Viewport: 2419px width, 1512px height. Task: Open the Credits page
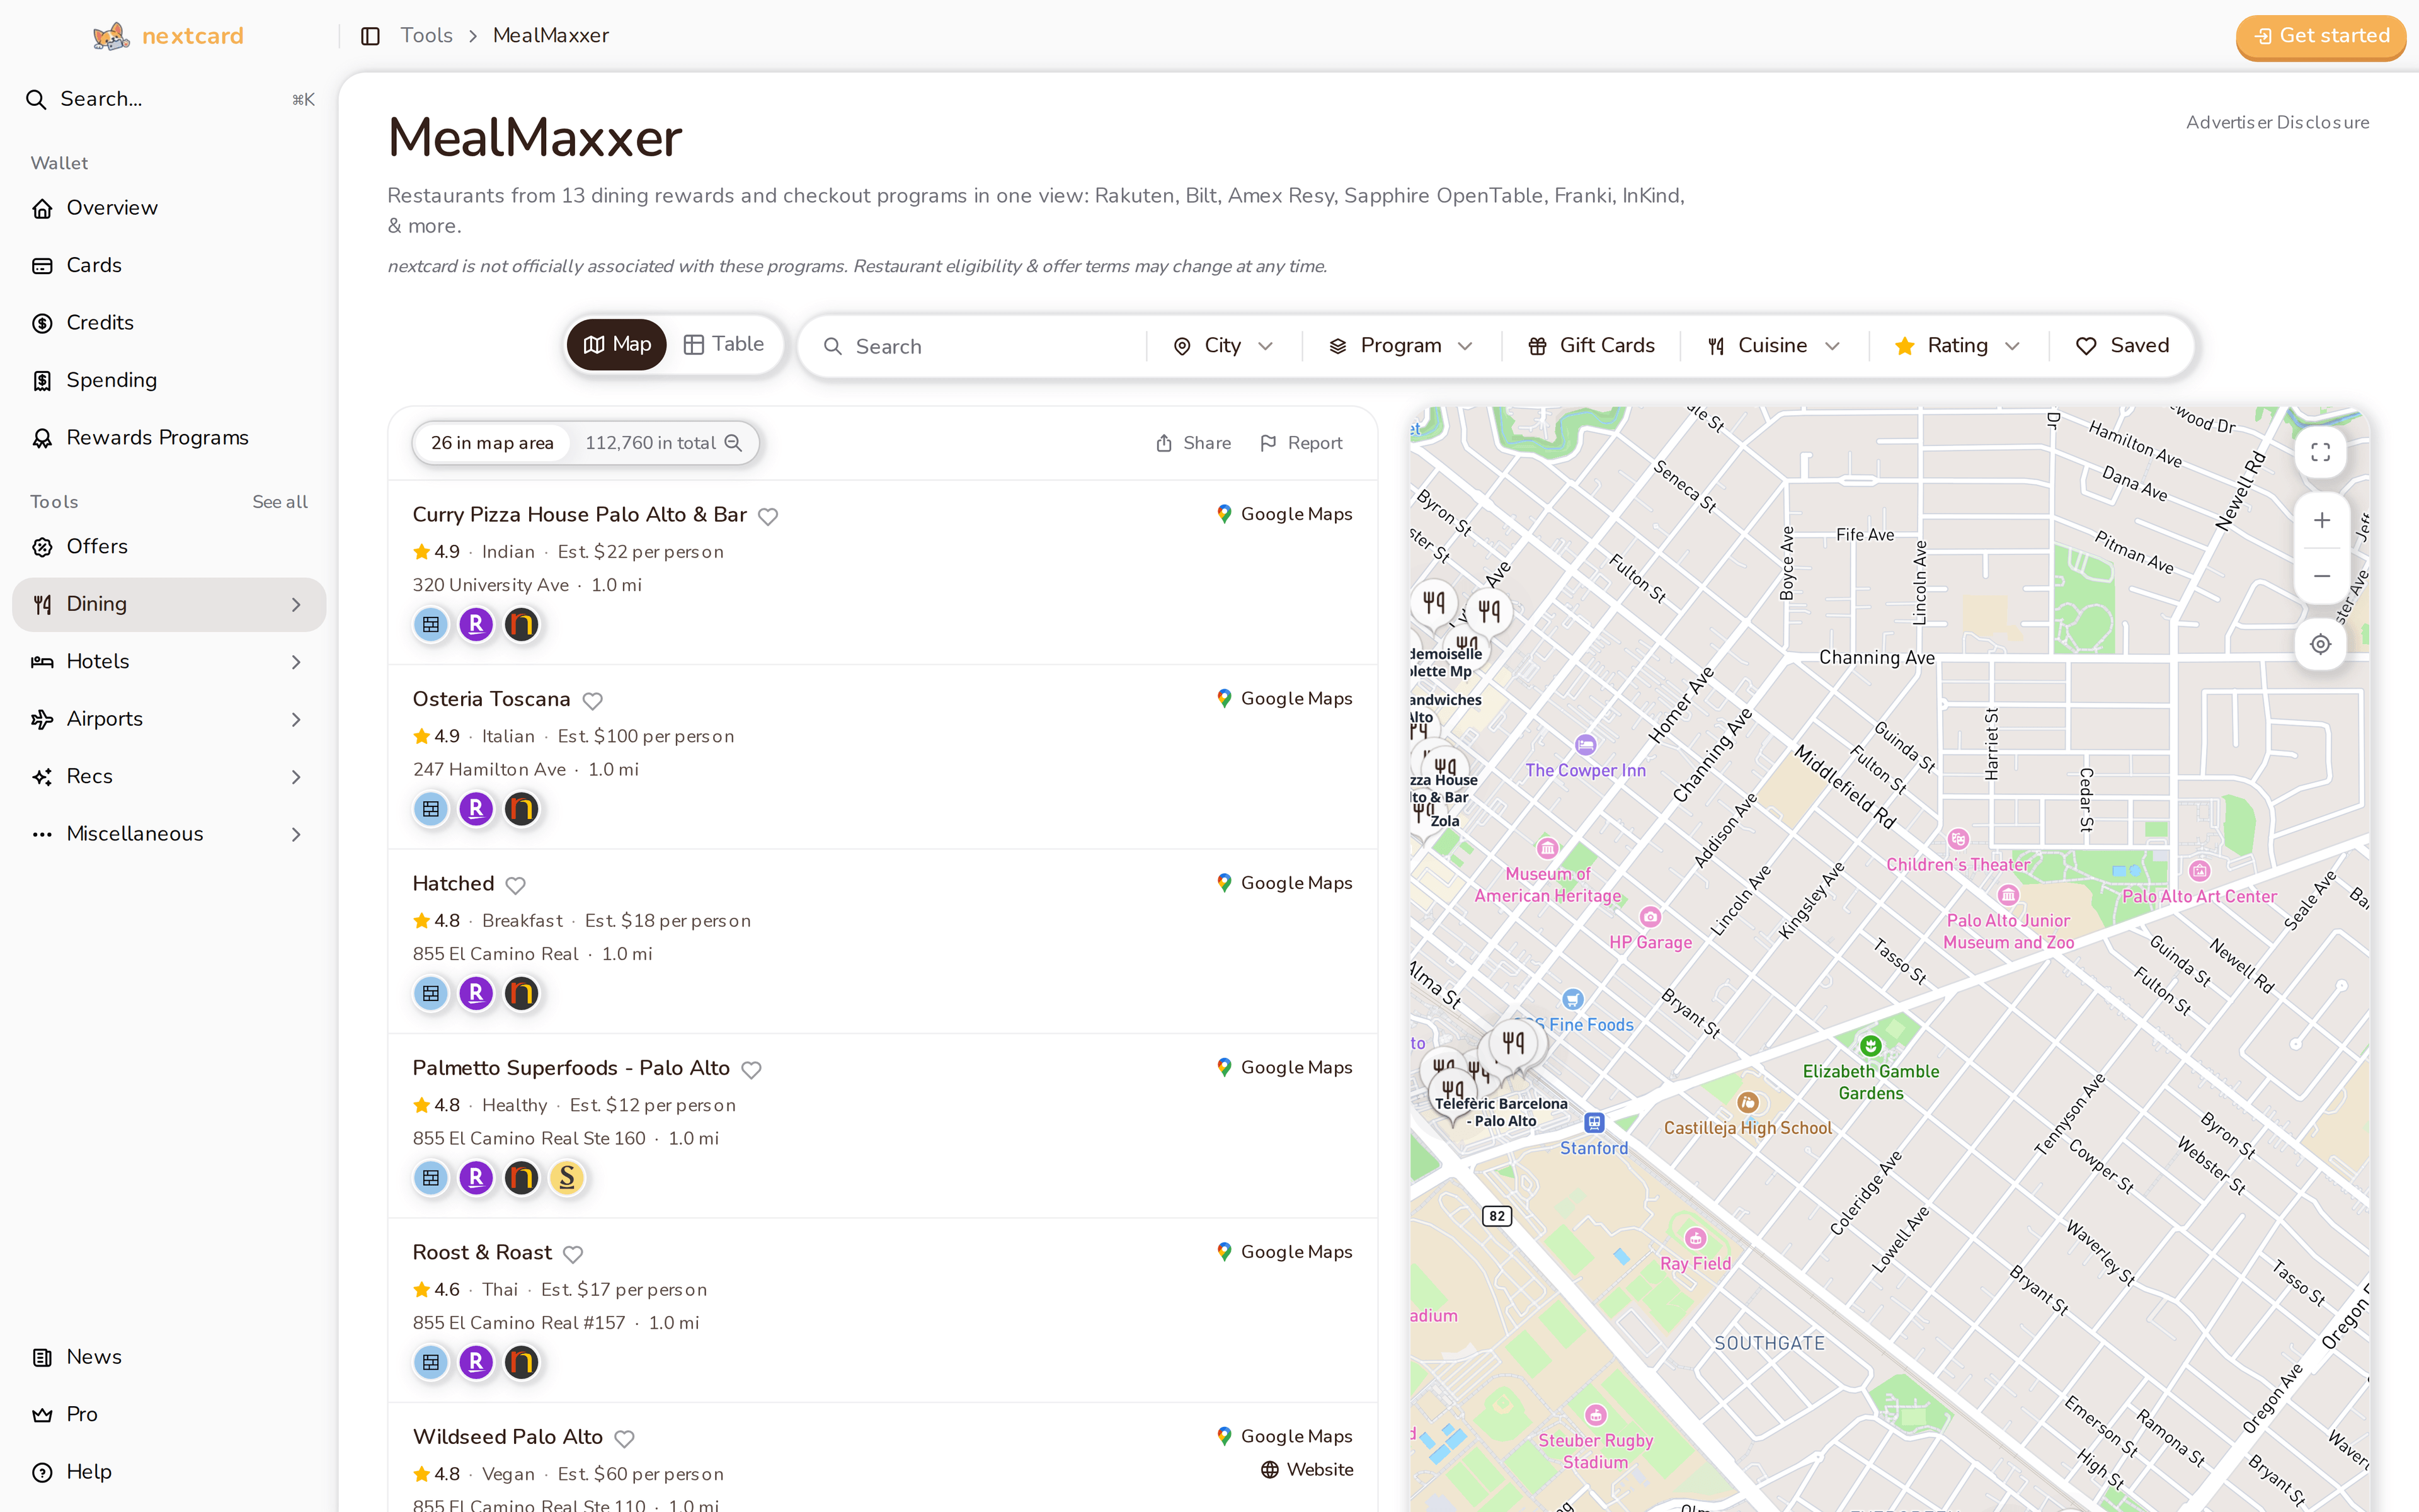(x=169, y=323)
